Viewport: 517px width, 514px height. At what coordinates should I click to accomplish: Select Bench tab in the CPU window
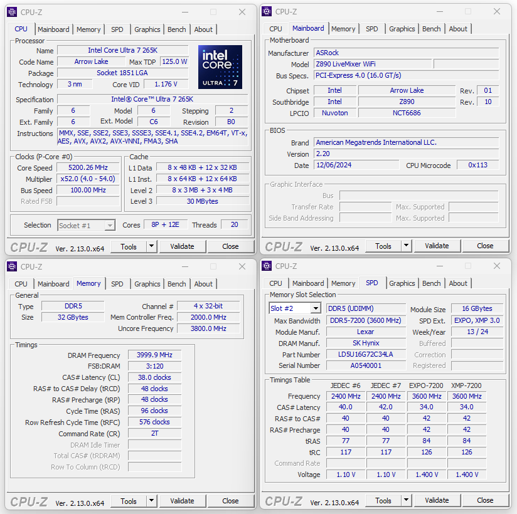tap(177, 29)
